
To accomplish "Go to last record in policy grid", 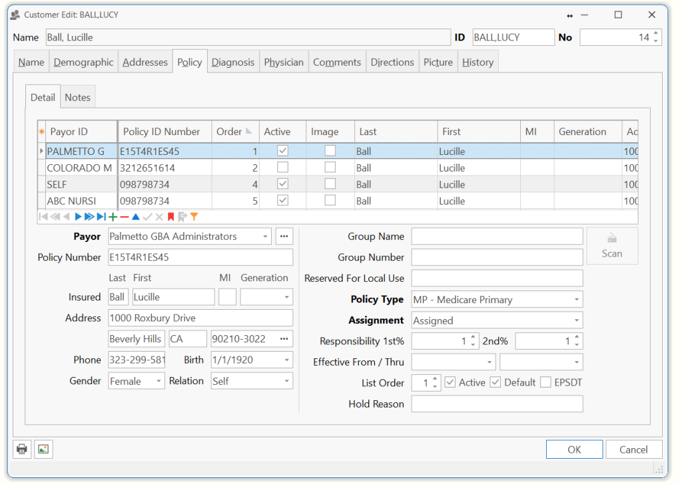I will click(101, 217).
